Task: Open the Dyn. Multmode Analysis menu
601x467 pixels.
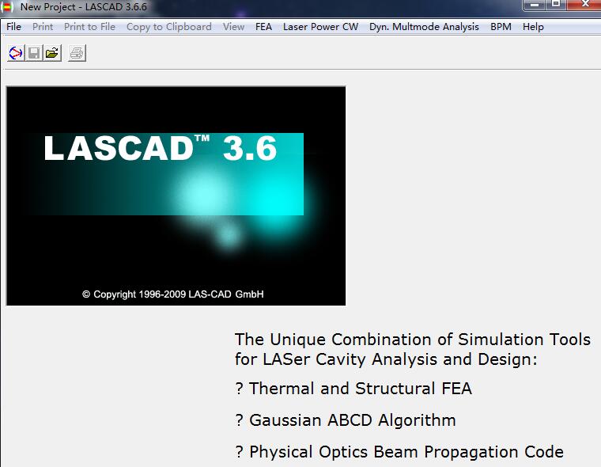Action: pyautogui.click(x=424, y=27)
